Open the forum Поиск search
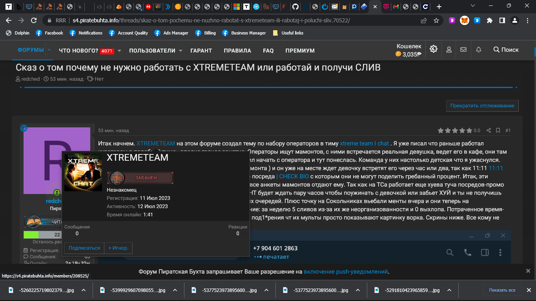Image resolution: width=536 pixels, height=301 pixels. 506,50
